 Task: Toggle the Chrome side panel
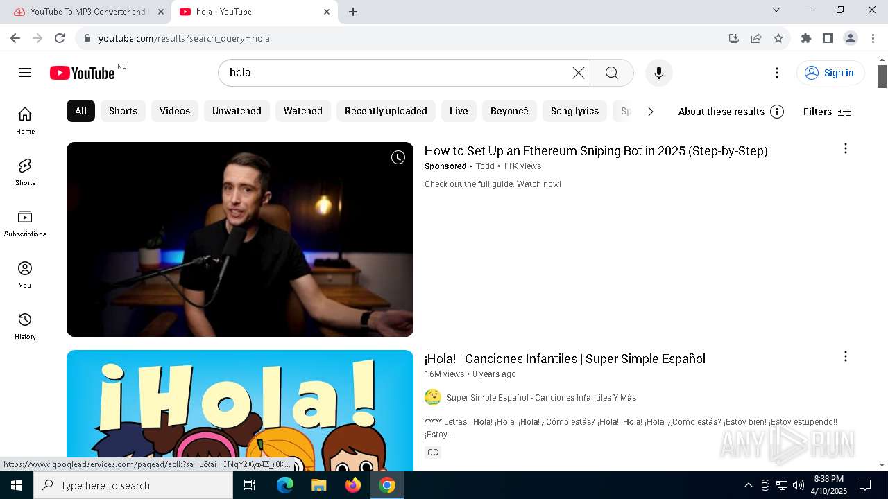[x=828, y=38]
